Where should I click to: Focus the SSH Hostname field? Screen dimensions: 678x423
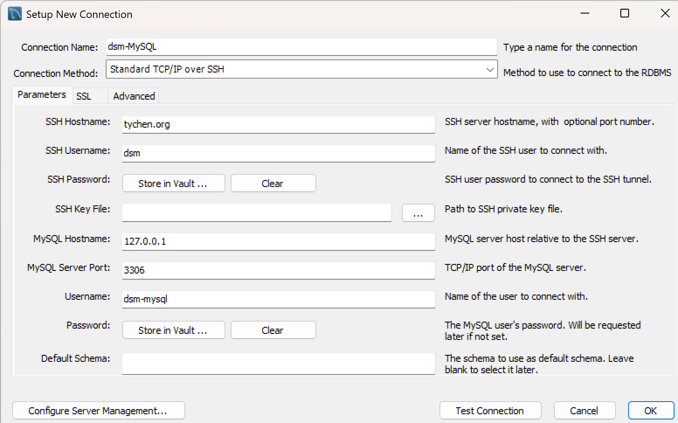[x=278, y=125]
